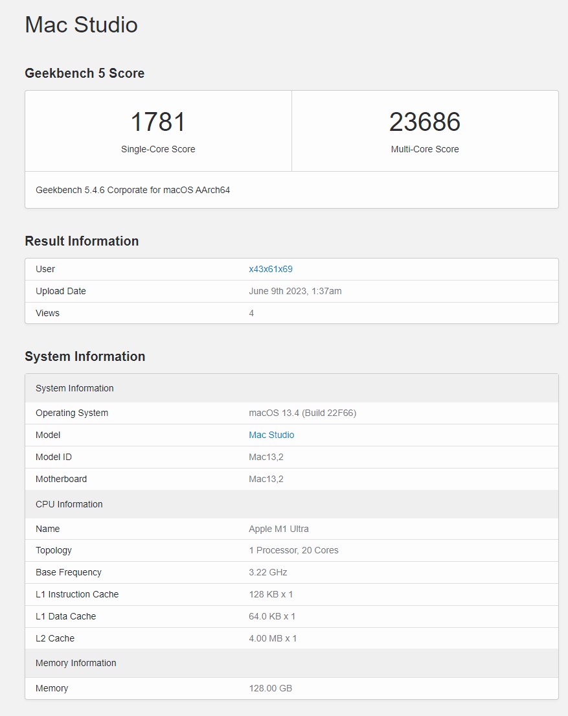Image resolution: width=568 pixels, height=716 pixels.
Task: Click the Motherboard row label
Action: point(61,479)
